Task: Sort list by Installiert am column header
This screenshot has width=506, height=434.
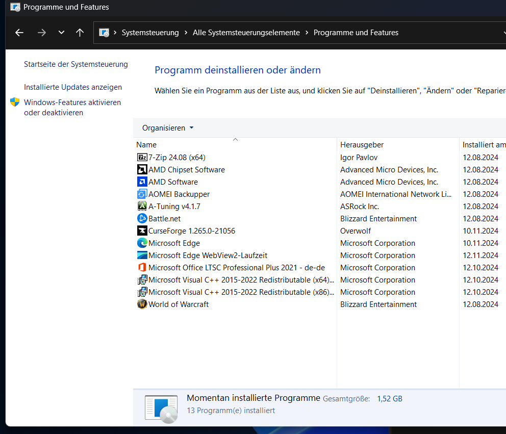Action: pos(483,145)
